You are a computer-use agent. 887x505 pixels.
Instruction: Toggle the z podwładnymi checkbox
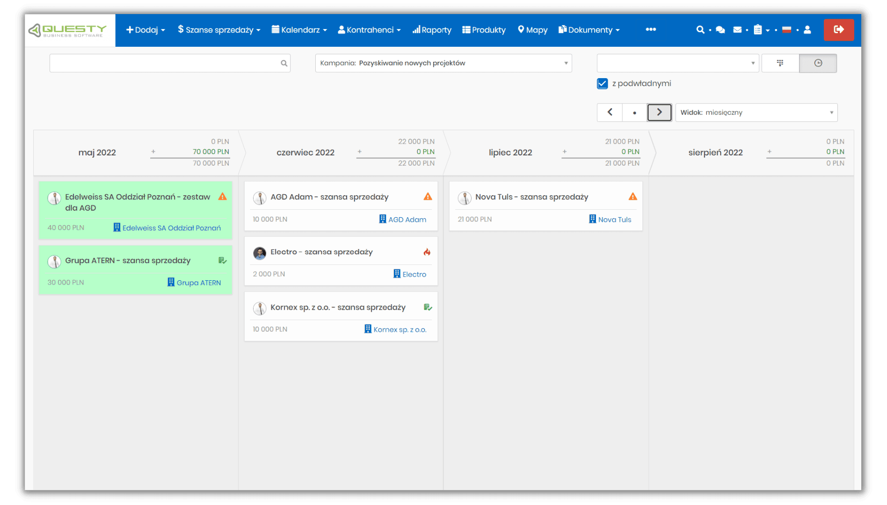pyautogui.click(x=603, y=83)
